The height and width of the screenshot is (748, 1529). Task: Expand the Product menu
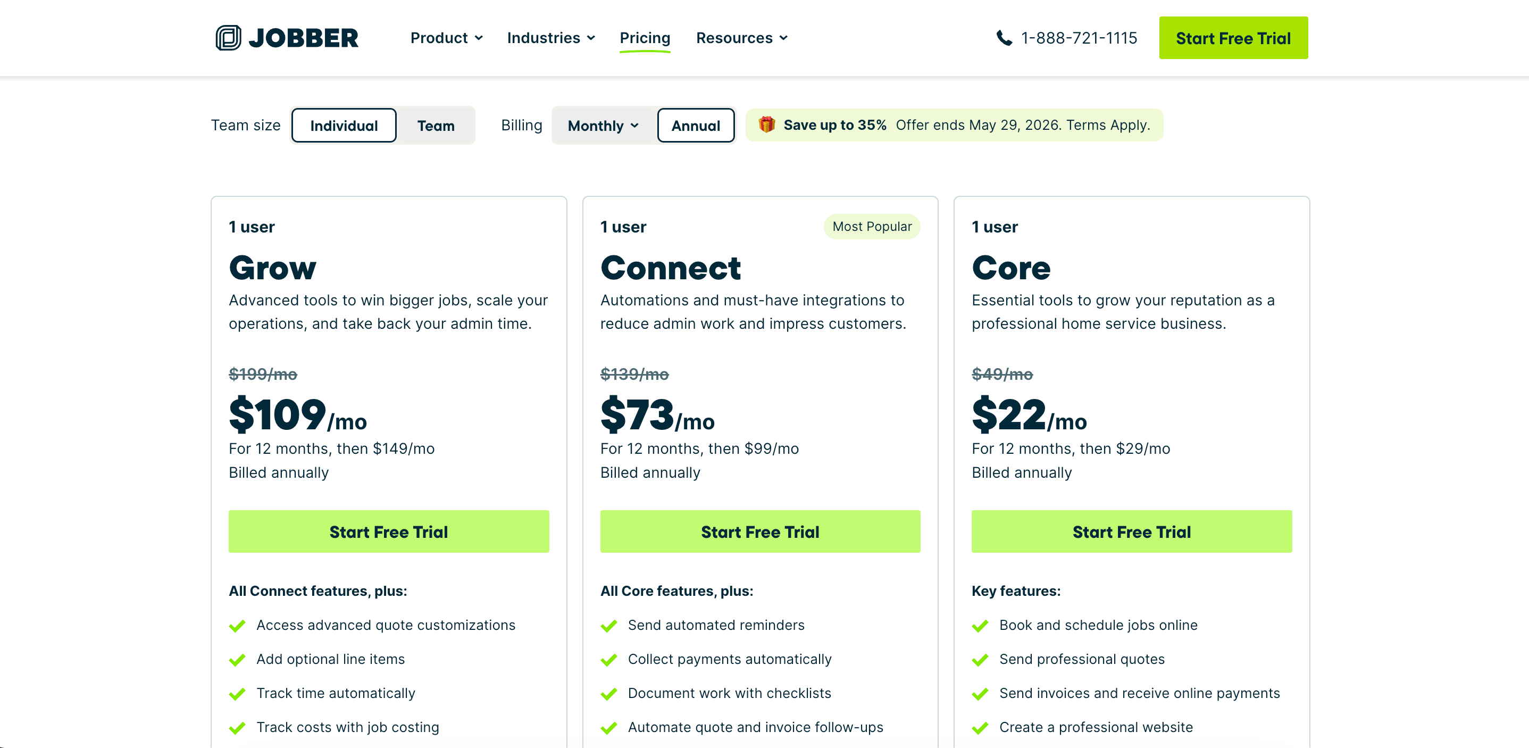pos(446,38)
